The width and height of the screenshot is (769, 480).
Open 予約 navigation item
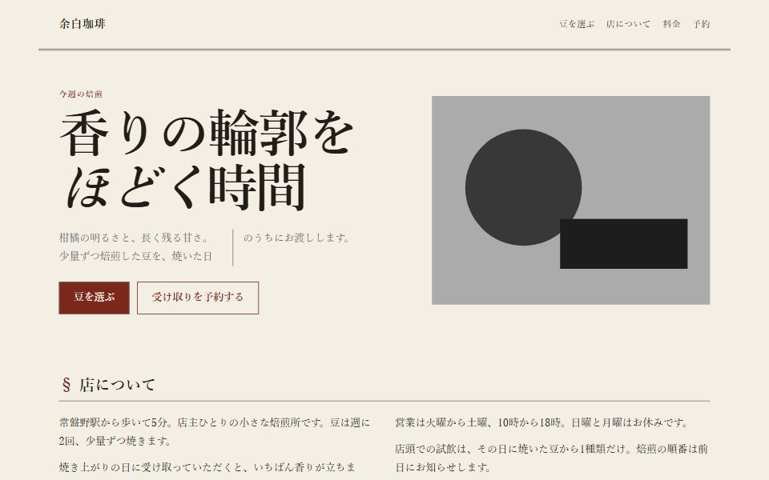pyautogui.click(x=702, y=24)
